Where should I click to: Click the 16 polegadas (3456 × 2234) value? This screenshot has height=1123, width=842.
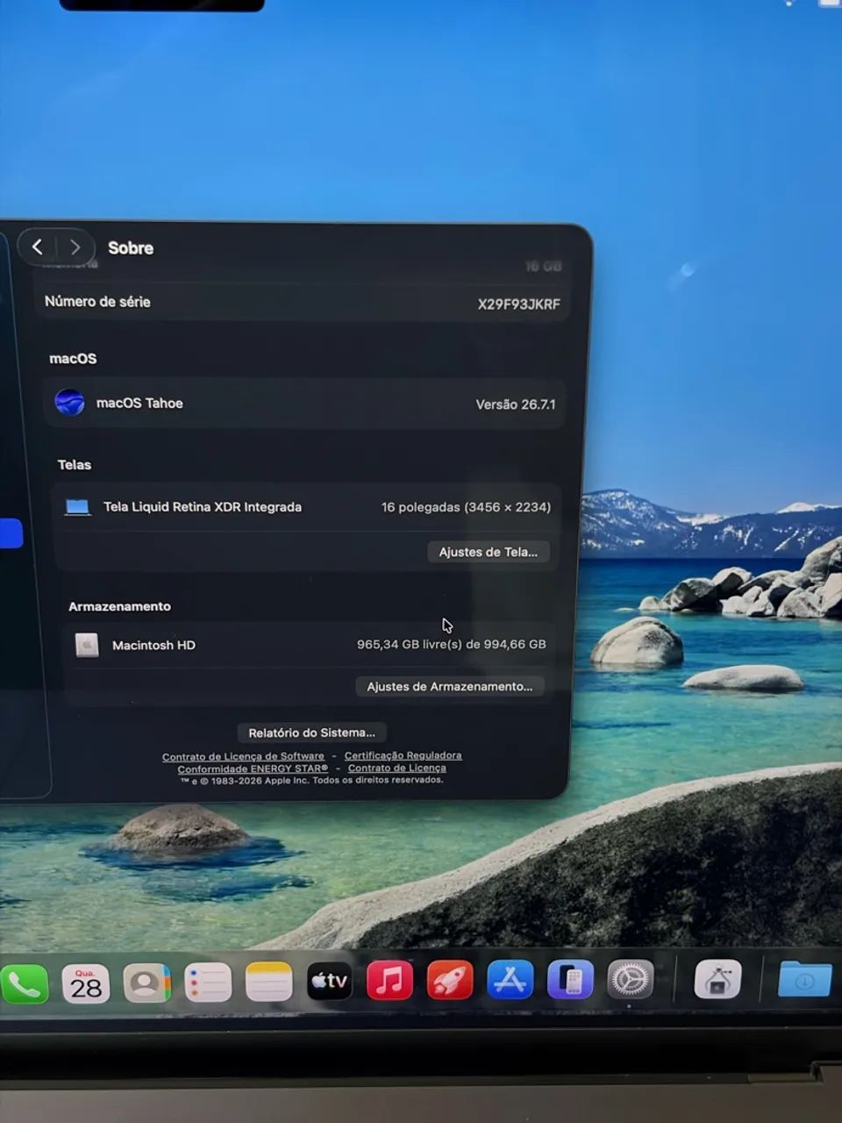click(x=466, y=507)
